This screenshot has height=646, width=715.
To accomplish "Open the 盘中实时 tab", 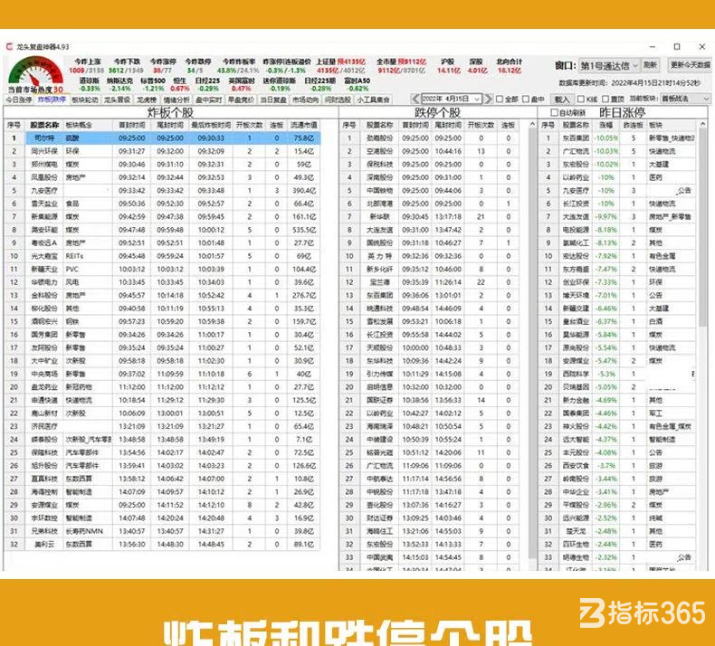I will click(x=209, y=100).
